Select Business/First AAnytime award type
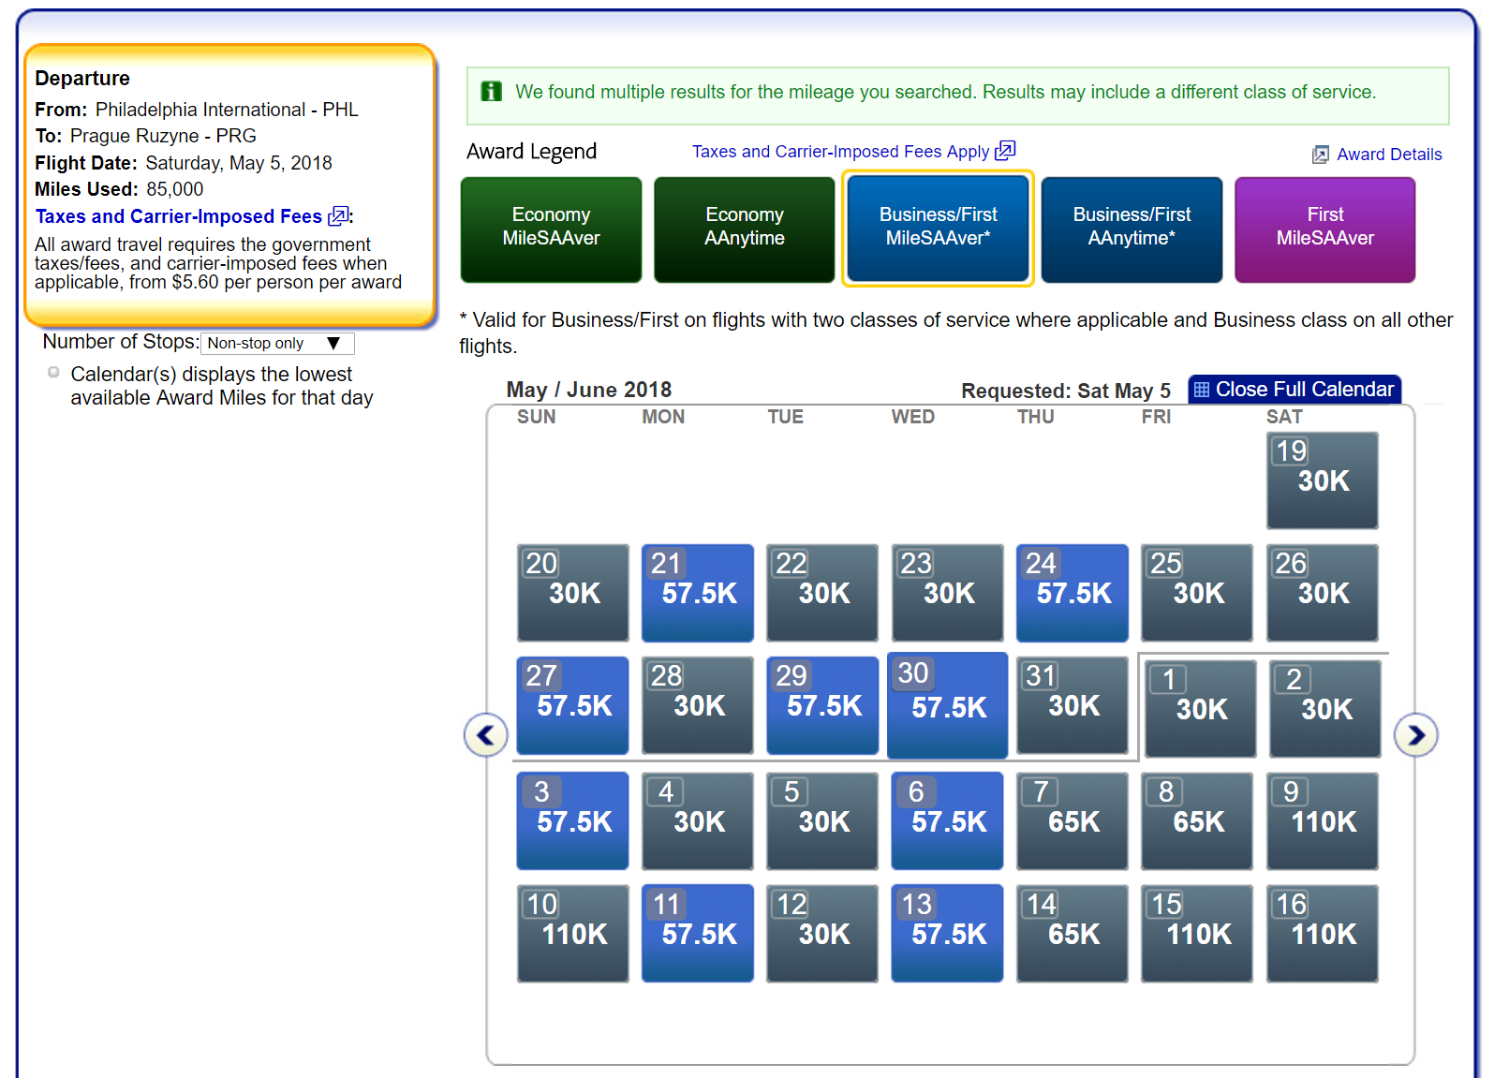The width and height of the screenshot is (1494, 1078). point(1132,229)
